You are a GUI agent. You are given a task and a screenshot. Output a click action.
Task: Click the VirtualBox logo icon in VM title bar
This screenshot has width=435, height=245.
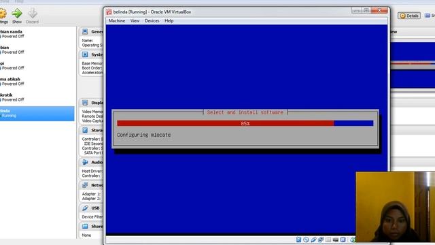coord(109,12)
